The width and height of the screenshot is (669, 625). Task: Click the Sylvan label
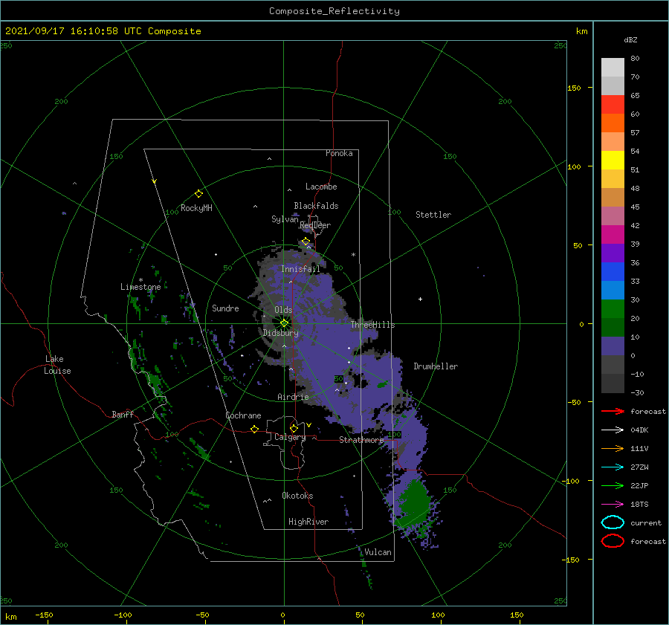click(x=285, y=219)
